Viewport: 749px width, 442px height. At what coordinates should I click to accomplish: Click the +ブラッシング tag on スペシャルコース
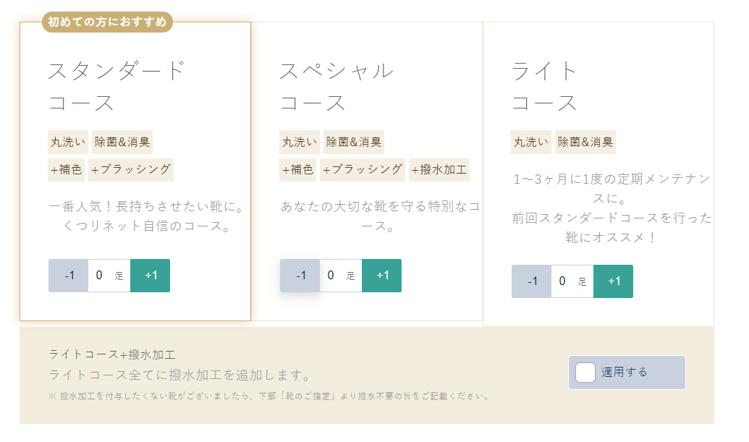tap(363, 170)
